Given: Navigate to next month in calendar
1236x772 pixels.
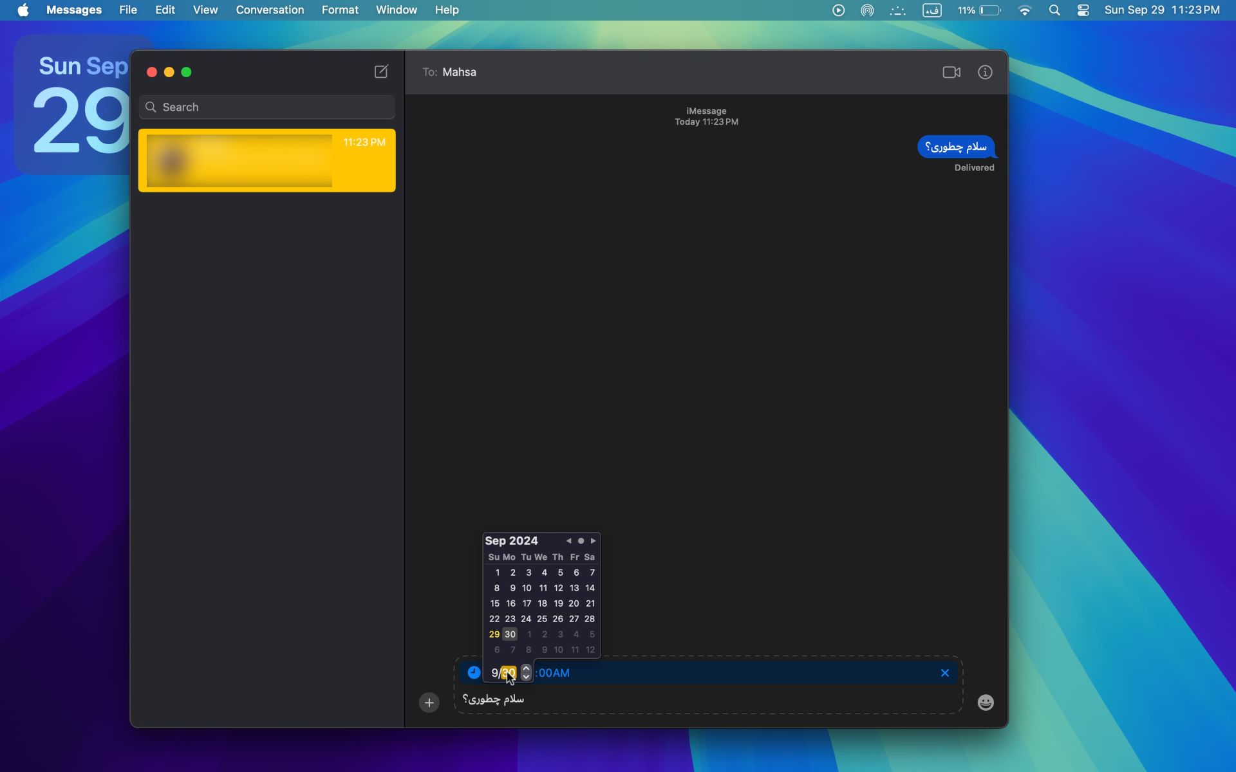Looking at the screenshot, I should click(593, 540).
